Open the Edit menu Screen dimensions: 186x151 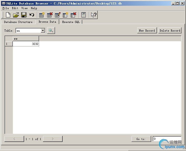(x=15, y=8)
